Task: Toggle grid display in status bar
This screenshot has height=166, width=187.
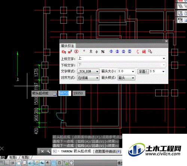Action: (1, 163)
